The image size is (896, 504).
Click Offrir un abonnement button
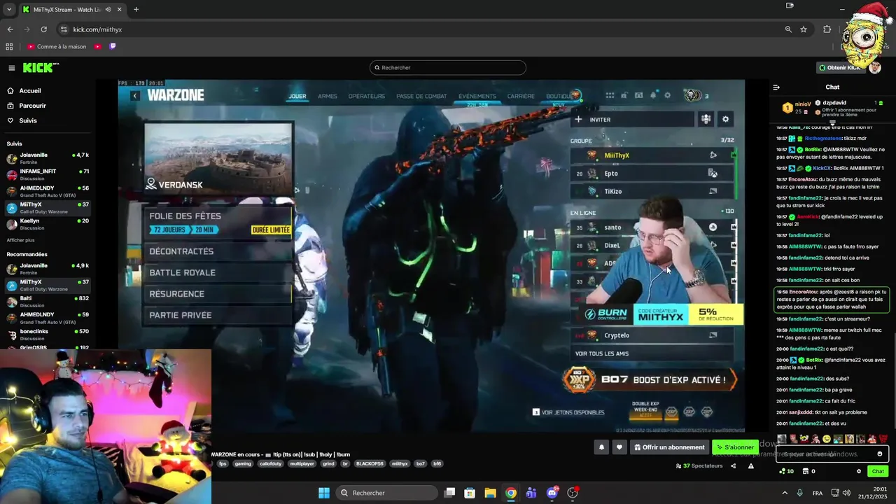[669, 447]
